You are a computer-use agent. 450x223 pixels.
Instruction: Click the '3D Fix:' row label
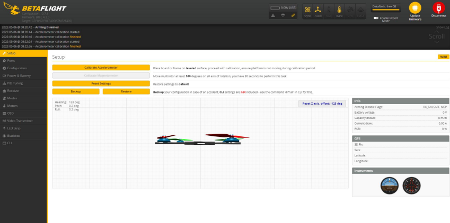[x=359, y=145]
